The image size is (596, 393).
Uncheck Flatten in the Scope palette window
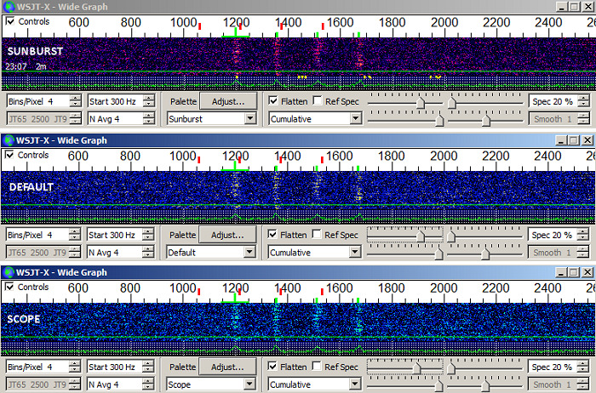(x=272, y=367)
